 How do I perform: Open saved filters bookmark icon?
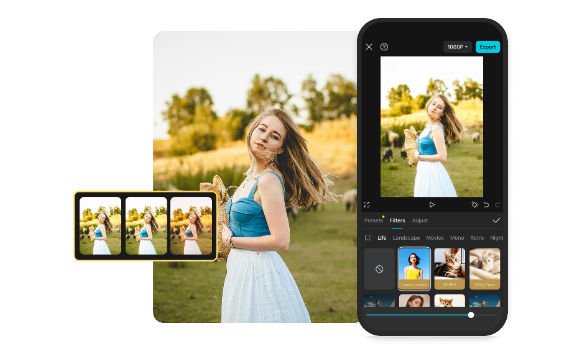[367, 238]
